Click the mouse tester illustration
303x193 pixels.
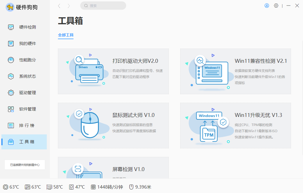[x=88, y=124]
